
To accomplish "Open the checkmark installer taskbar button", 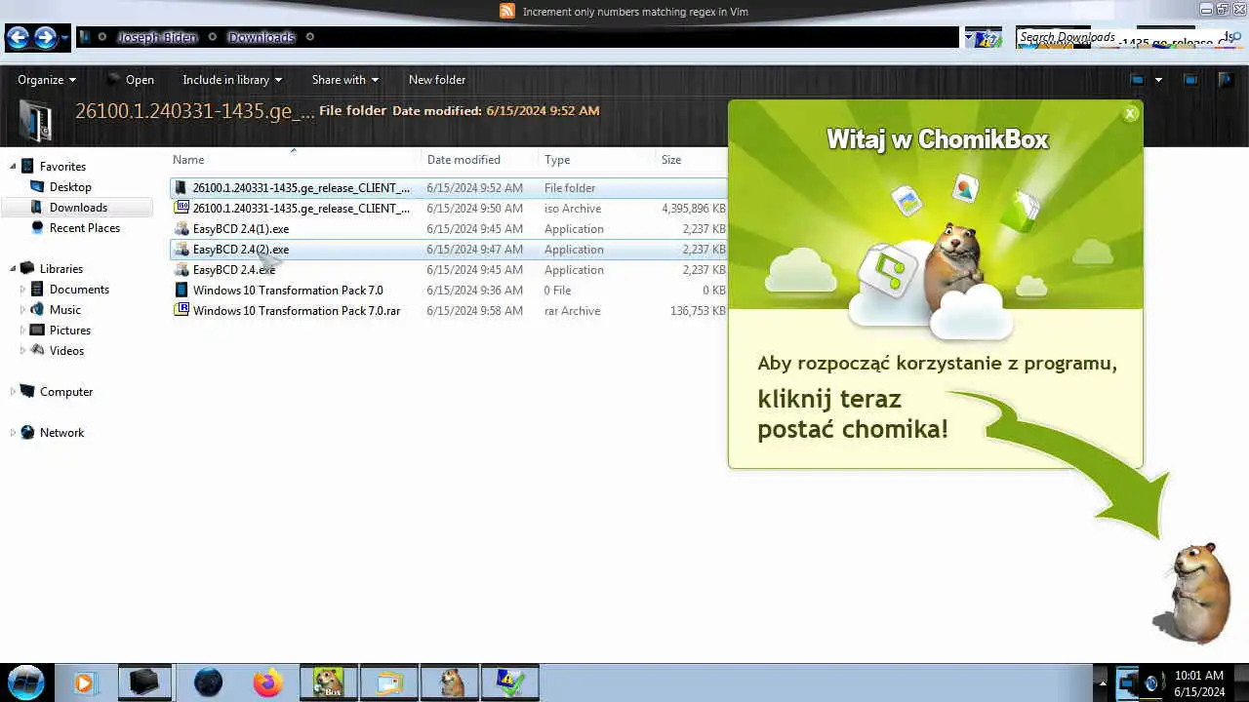I will [510, 682].
